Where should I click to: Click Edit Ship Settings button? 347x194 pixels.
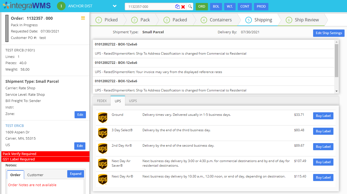click(329, 33)
